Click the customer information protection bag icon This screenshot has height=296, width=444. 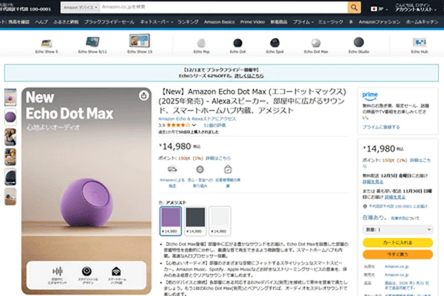tap(228, 169)
